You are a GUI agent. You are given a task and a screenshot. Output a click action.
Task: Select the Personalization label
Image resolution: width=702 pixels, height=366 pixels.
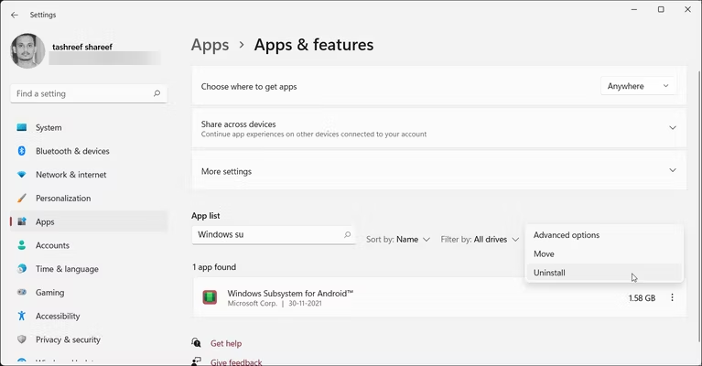click(x=63, y=199)
